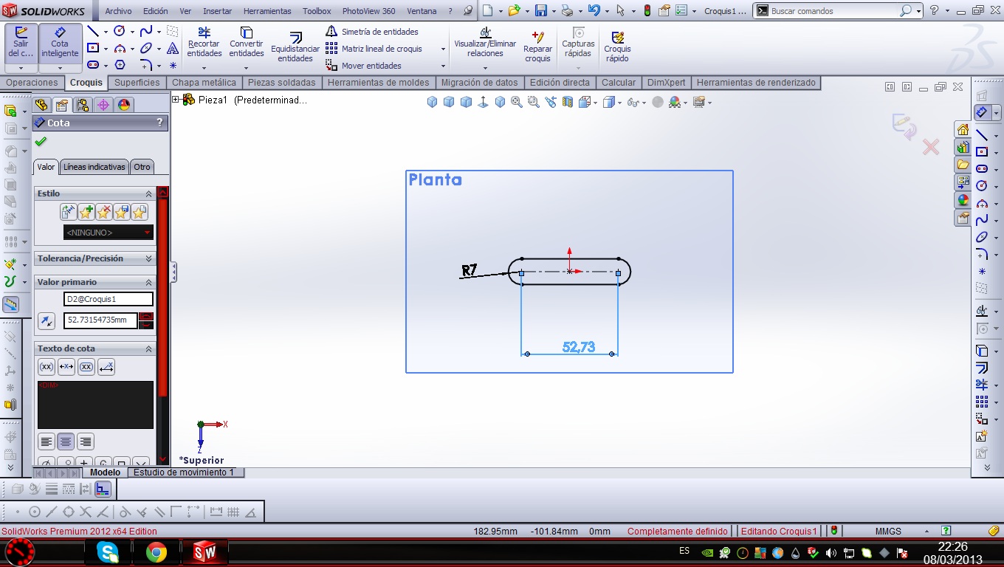Viewport: 1004px width, 567px height.
Task: Select the Line sketch tool
Action: coord(93,31)
